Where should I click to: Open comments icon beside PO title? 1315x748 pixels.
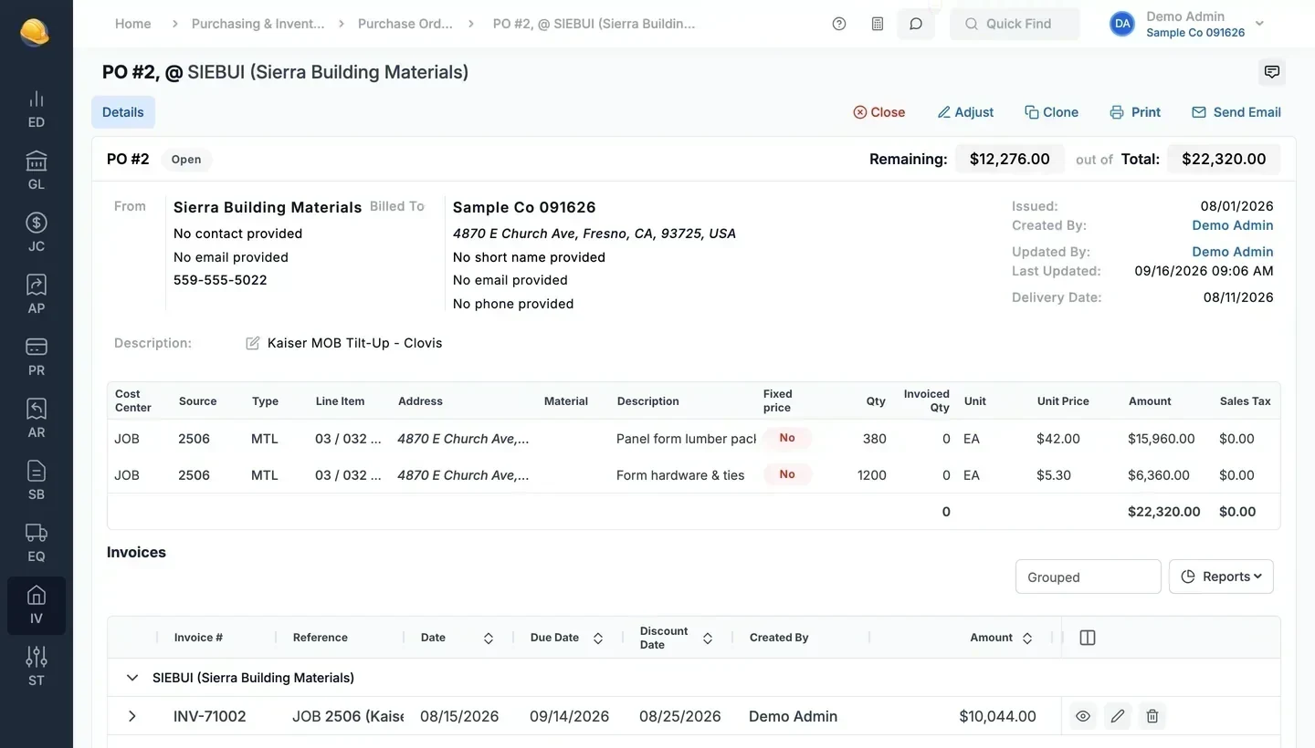[x=1271, y=72]
